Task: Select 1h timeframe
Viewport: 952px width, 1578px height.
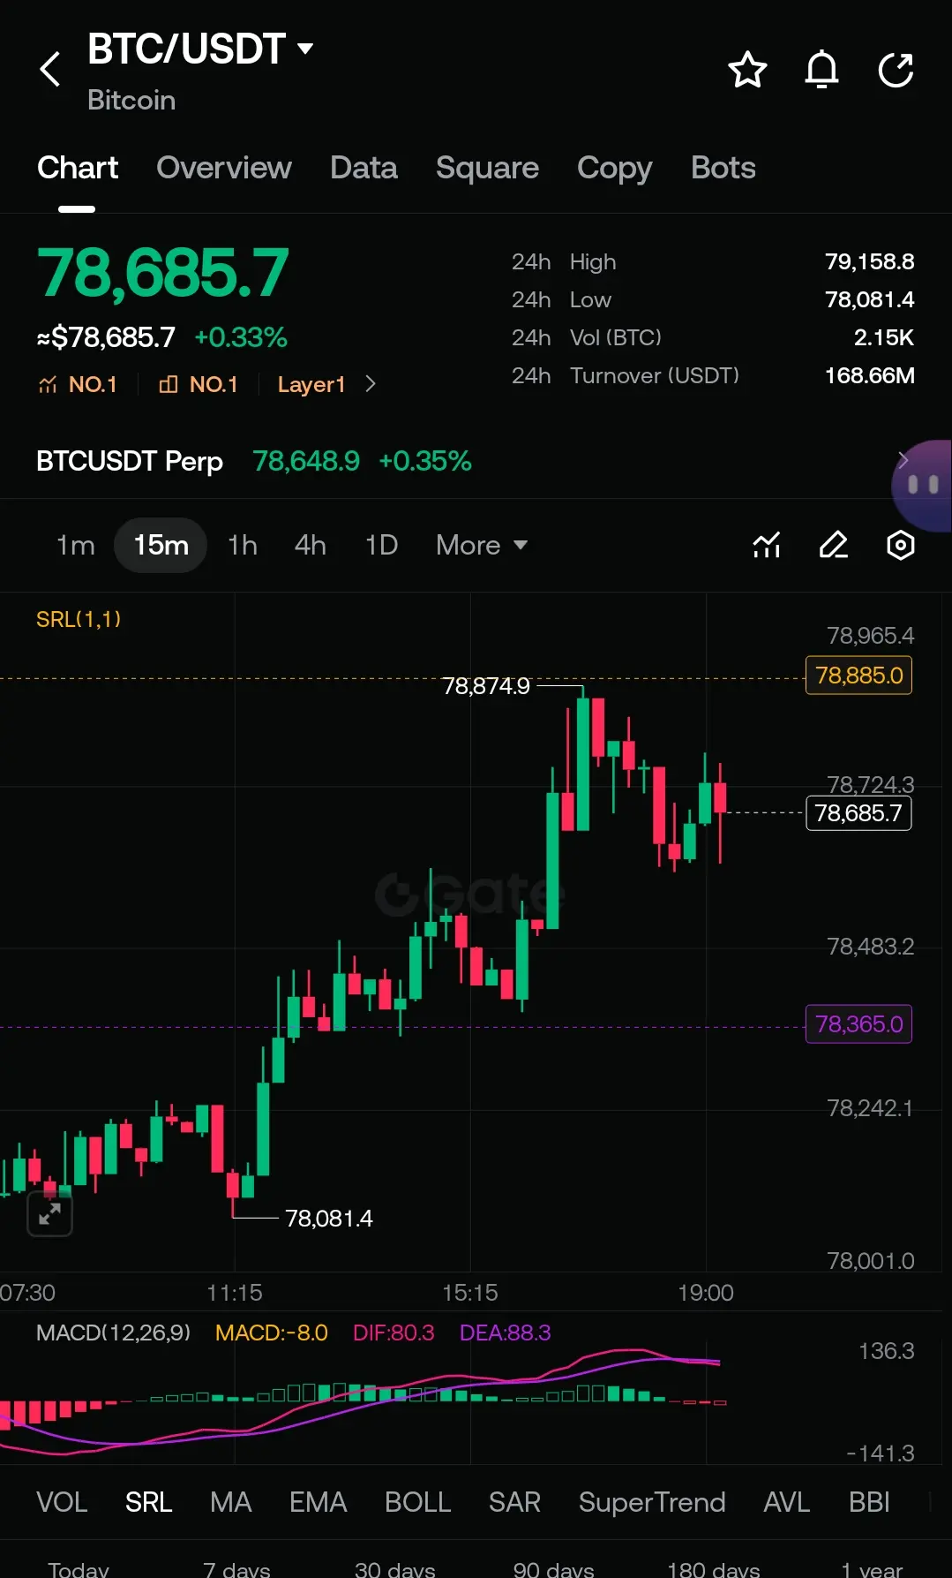Action: click(243, 545)
